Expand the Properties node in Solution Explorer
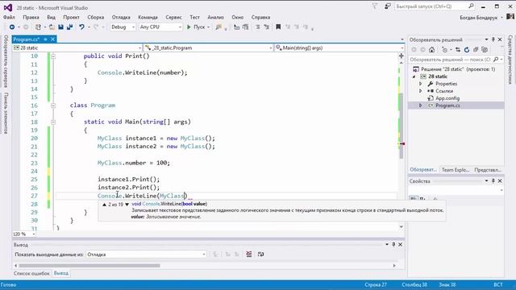The width and height of the screenshot is (516, 290). tap(420, 84)
